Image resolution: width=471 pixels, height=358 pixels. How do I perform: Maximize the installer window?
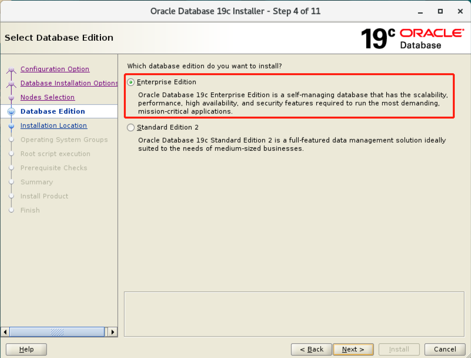point(440,11)
